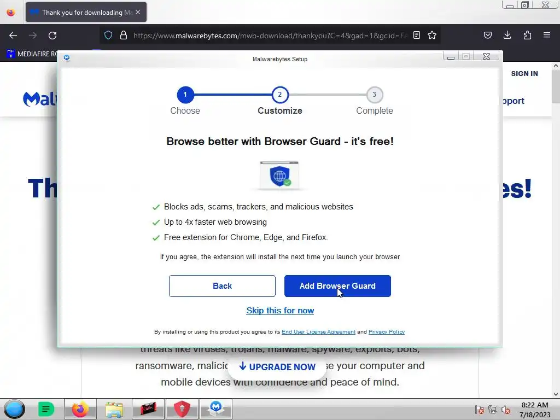The height and width of the screenshot is (420, 560).
Task: Go back using the Back button
Action: pyautogui.click(x=222, y=285)
